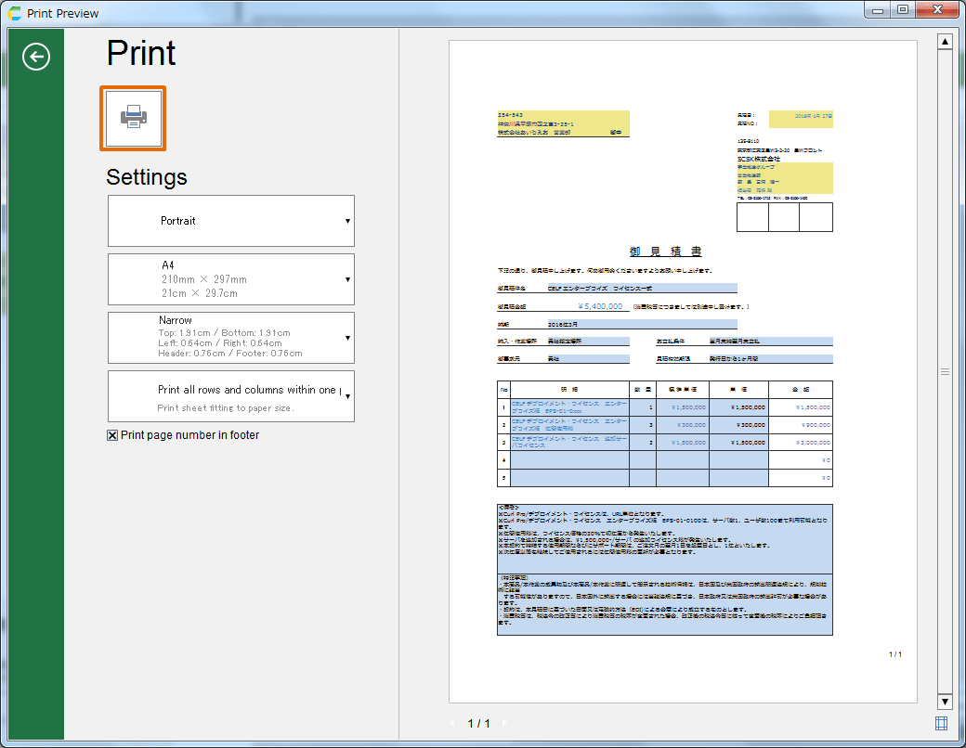
Task: Click the 1 / 1 page indicator below the preview
Action: 479,723
